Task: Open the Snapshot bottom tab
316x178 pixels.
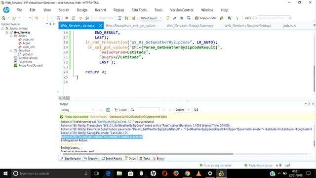Action: pyautogui.click(x=91, y=158)
